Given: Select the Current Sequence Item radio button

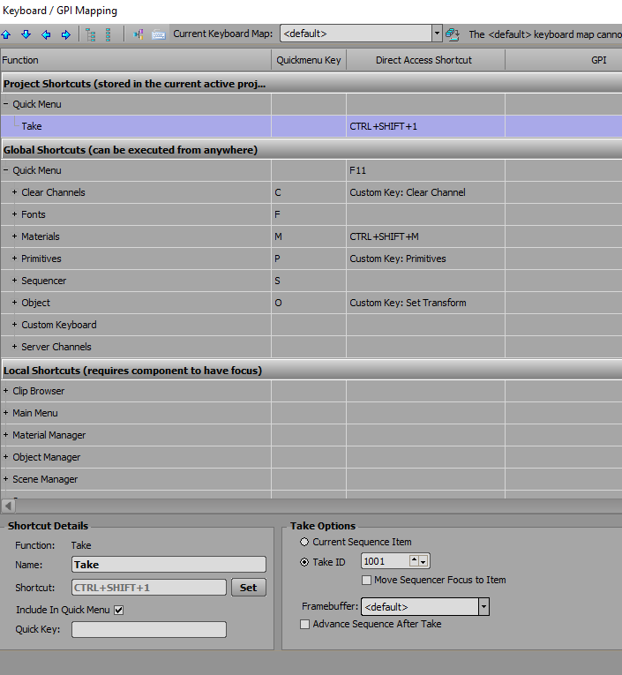Looking at the screenshot, I should (x=304, y=542).
